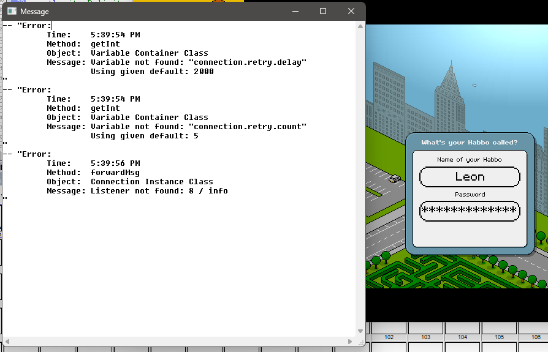Click frame number 104 in the timeline

point(462,337)
